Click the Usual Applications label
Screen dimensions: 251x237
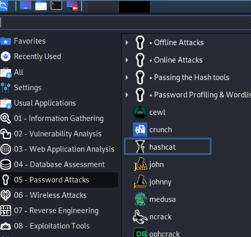(x=45, y=103)
